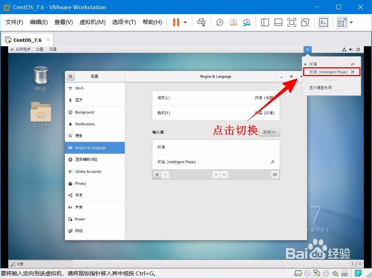Open the power options dropdown arrow

coord(185,23)
